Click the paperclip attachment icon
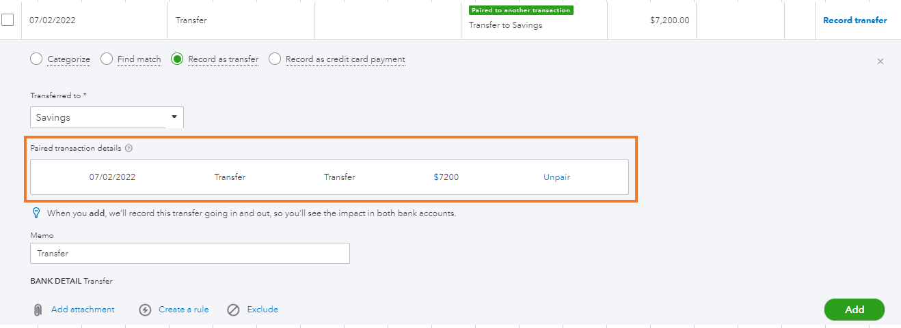 [38, 310]
